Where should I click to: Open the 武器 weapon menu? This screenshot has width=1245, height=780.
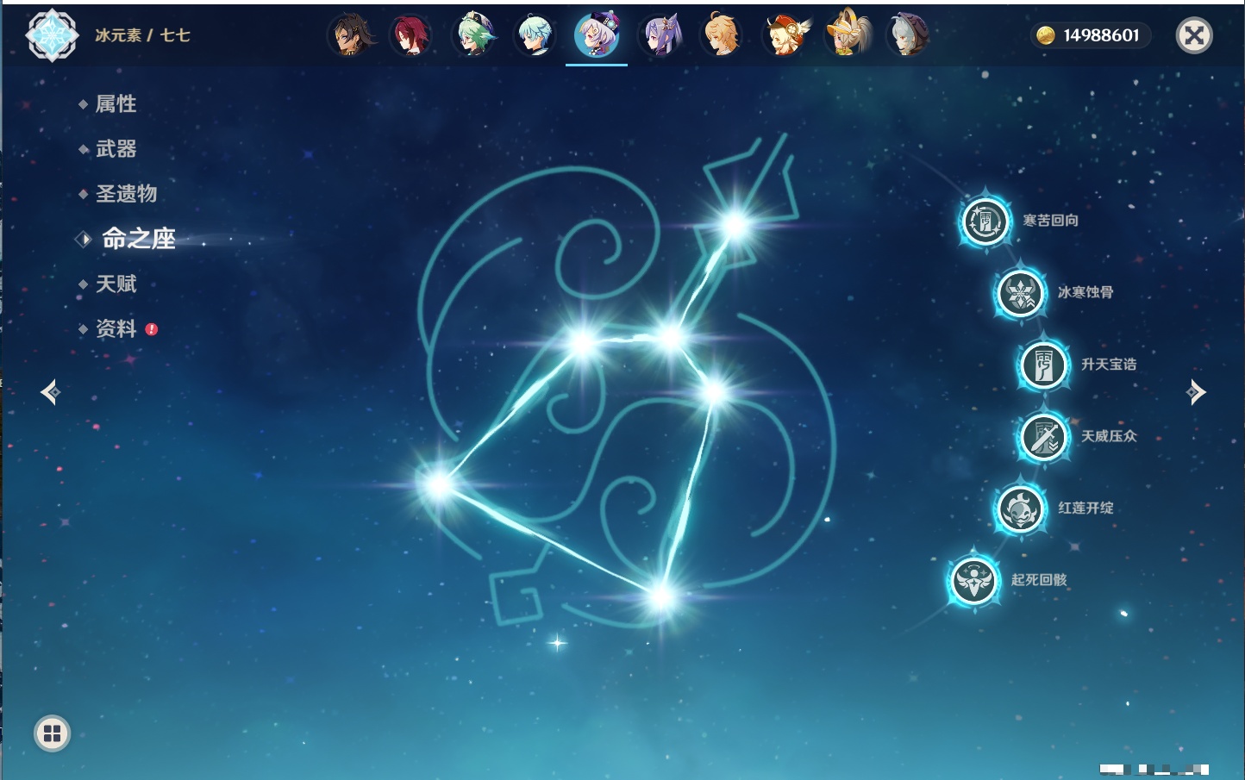point(116,149)
